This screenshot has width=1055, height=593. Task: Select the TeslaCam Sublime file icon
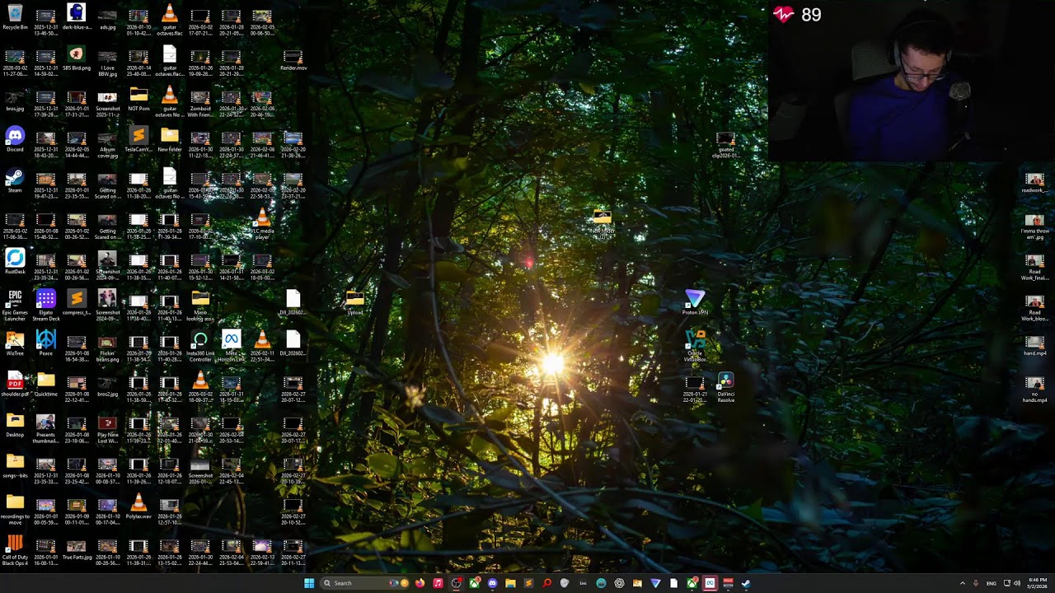click(138, 139)
